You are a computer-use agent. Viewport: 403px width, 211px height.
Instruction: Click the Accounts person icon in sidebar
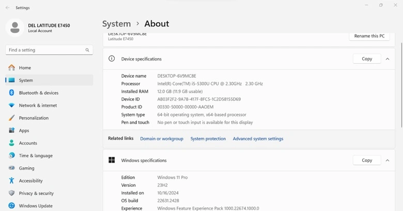click(x=11, y=143)
